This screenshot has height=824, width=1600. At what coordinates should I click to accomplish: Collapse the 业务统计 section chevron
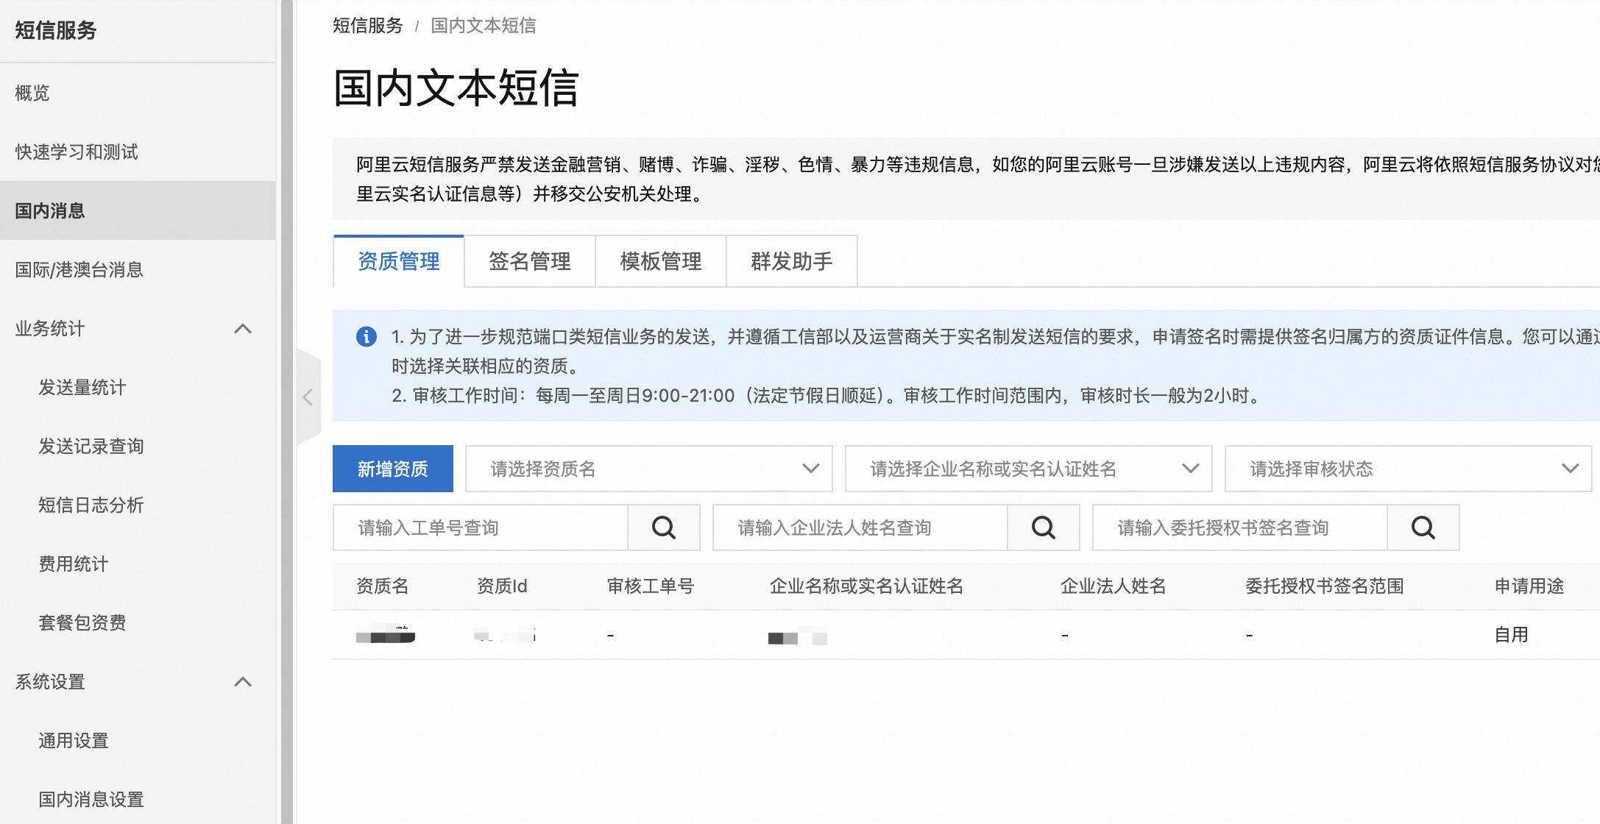[243, 329]
